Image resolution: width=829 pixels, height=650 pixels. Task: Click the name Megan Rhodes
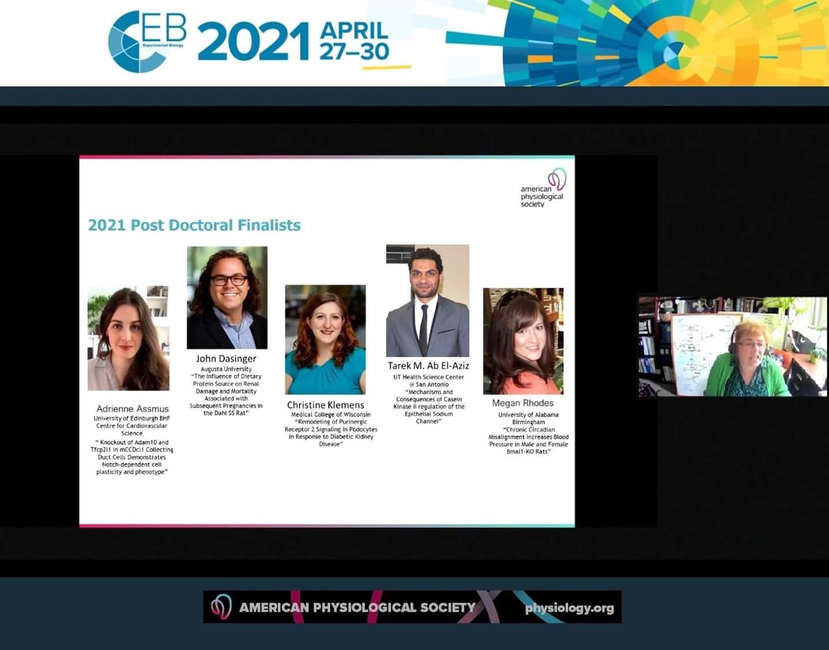(x=522, y=403)
